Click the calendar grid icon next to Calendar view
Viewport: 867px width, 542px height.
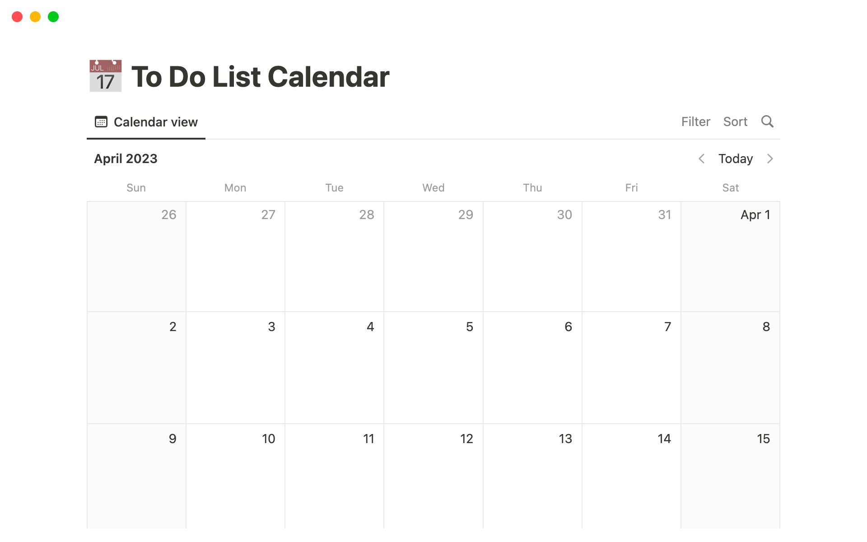(x=101, y=122)
